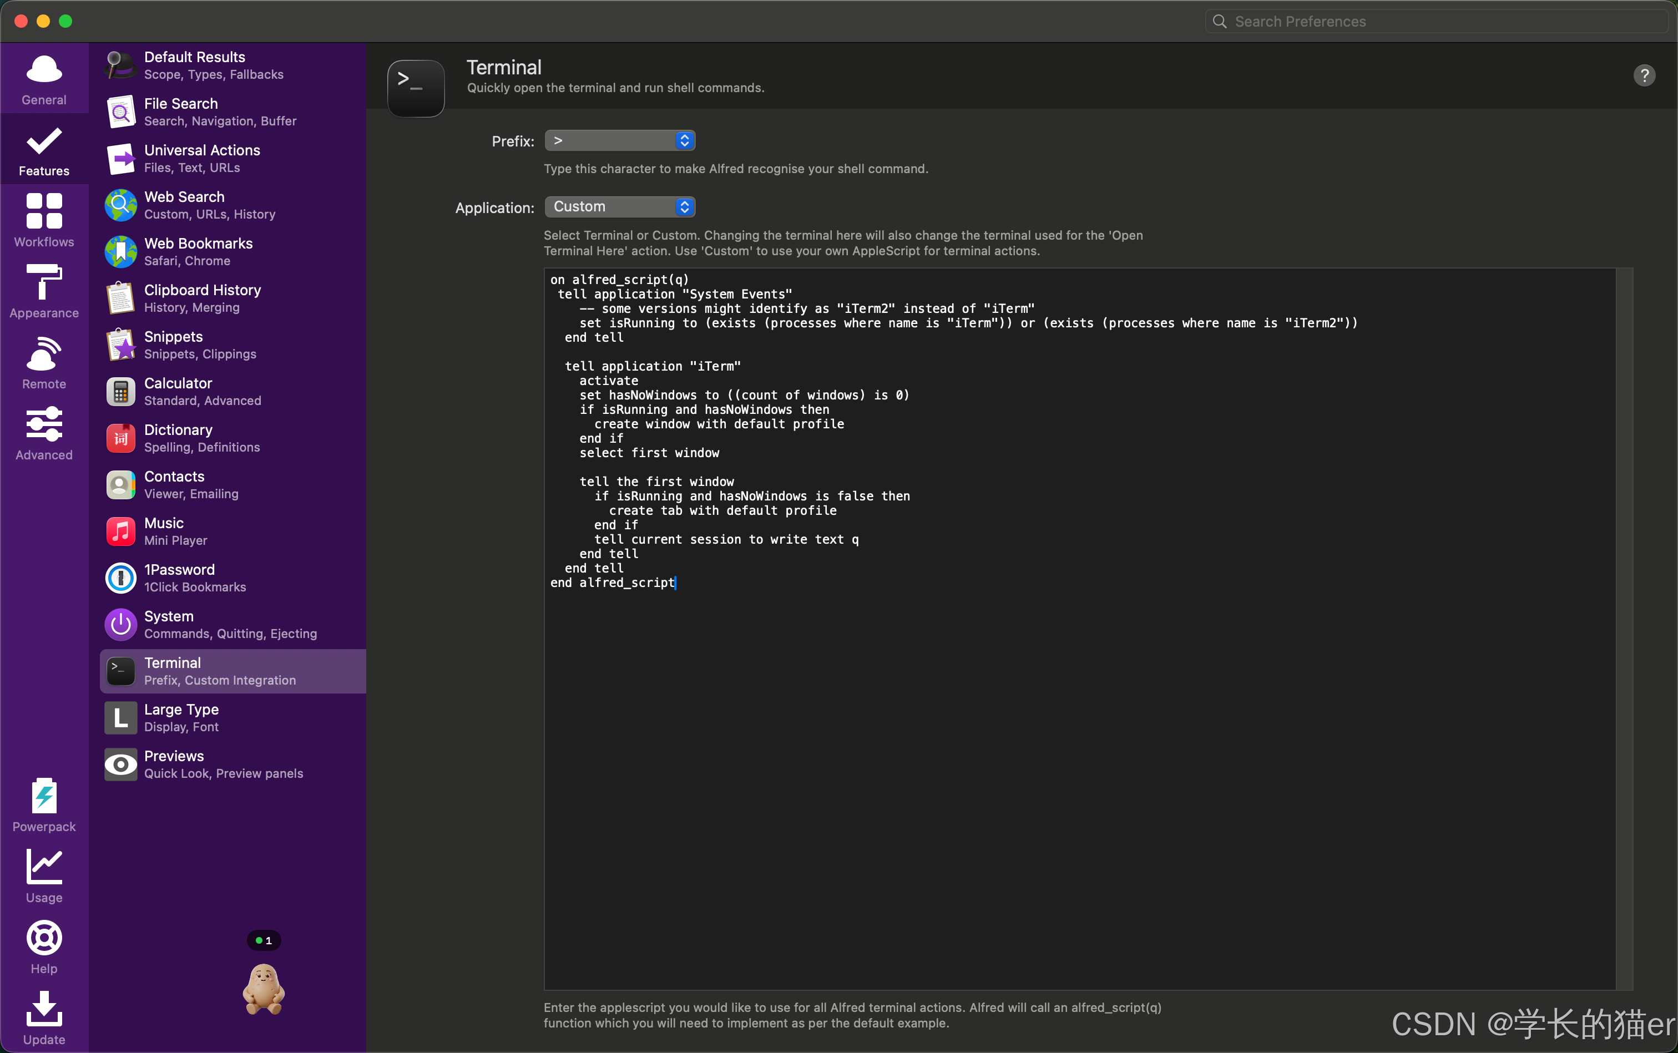Open the Remote section

coord(44,363)
